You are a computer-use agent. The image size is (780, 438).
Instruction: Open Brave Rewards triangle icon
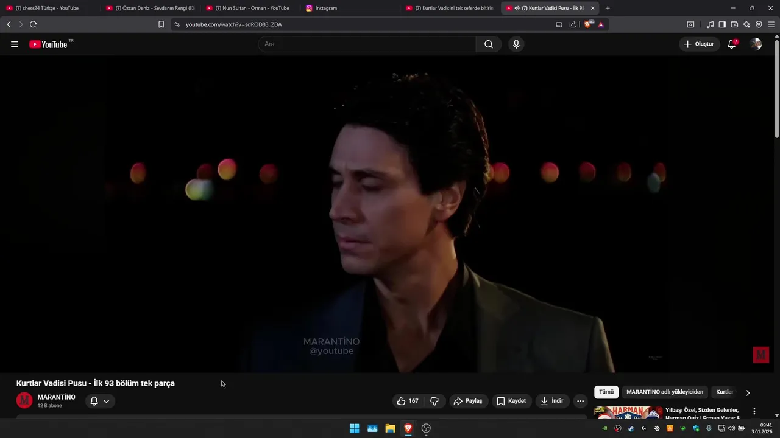[601, 24]
